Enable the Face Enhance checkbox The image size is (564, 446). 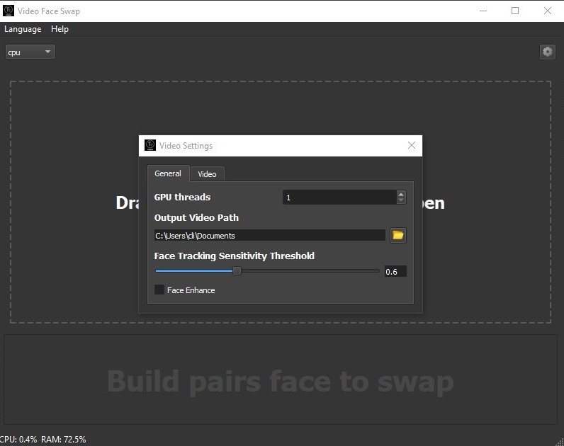pyautogui.click(x=159, y=290)
